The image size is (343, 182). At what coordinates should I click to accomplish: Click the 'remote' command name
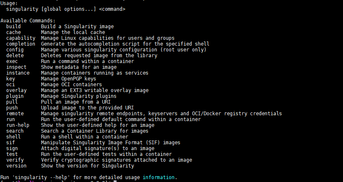coord(15,114)
